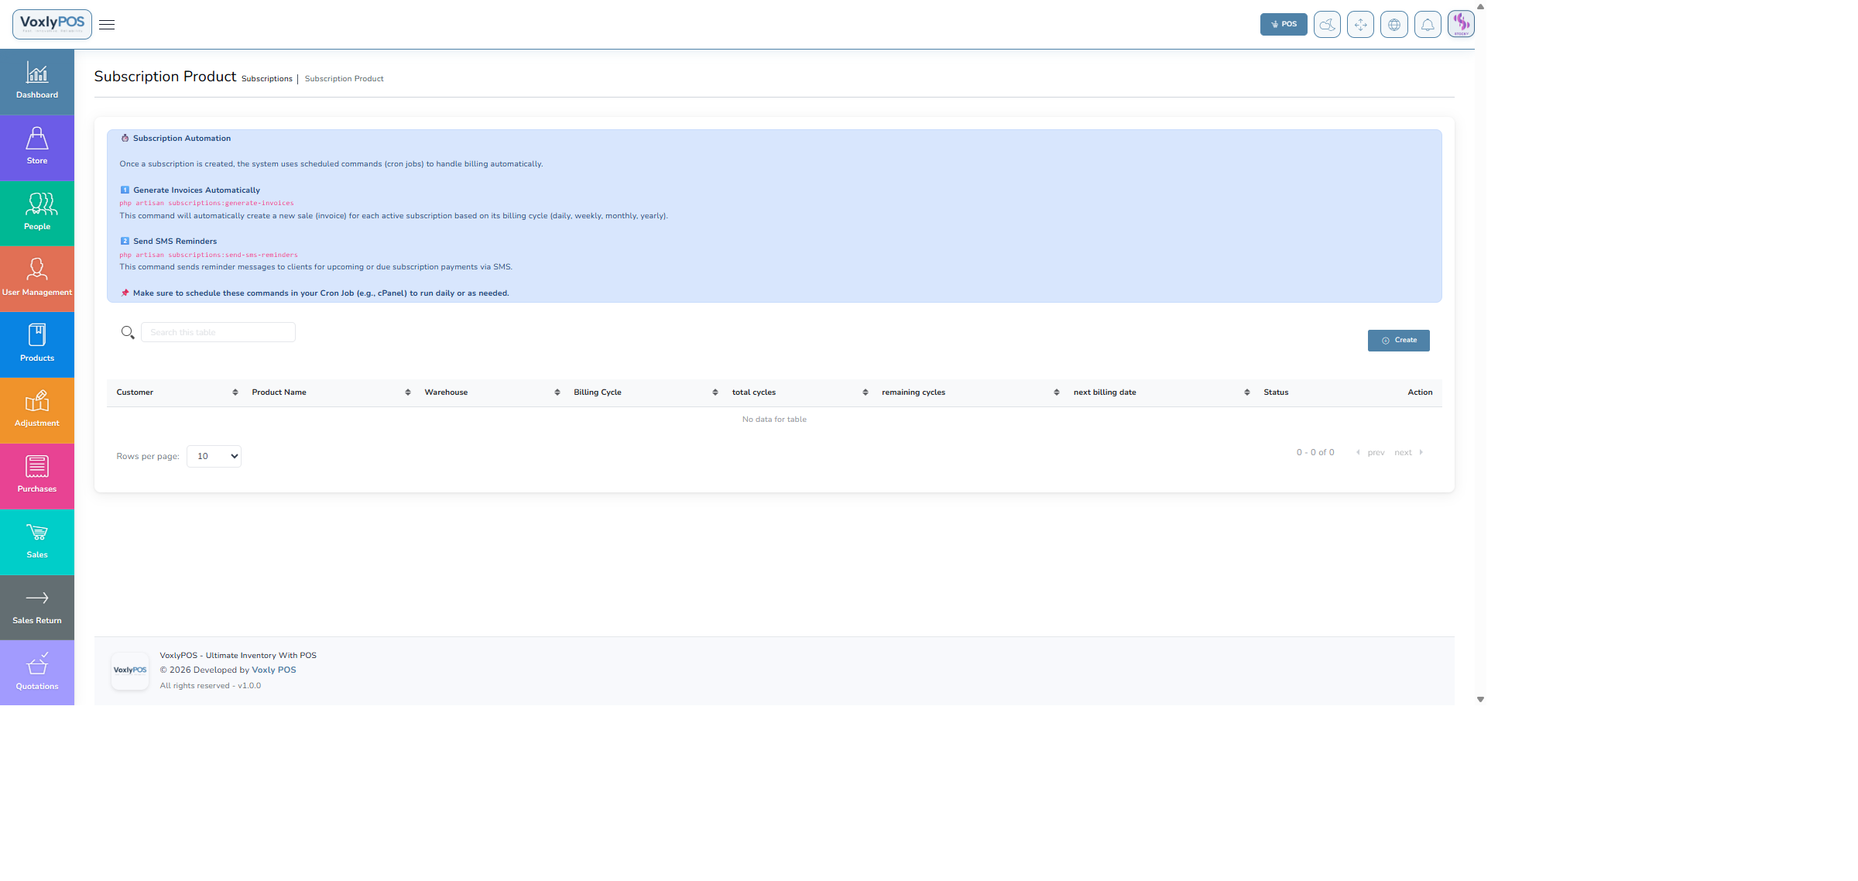The width and height of the screenshot is (1858, 881).
Task: Click the Search this table field
Action: click(x=218, y=333)
